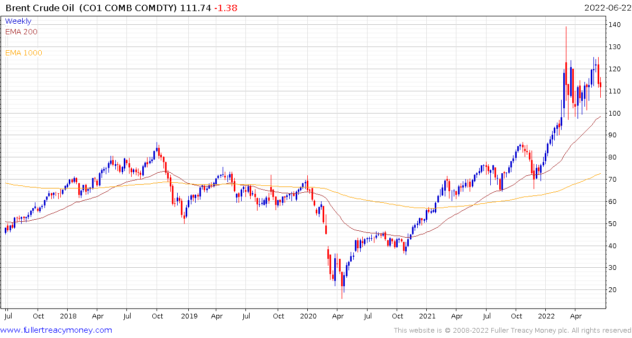Viewport: 632px width, 338px height.
Task: Click the 2018 time axis label
Action: pyautogui.click(x=68, y=316)
